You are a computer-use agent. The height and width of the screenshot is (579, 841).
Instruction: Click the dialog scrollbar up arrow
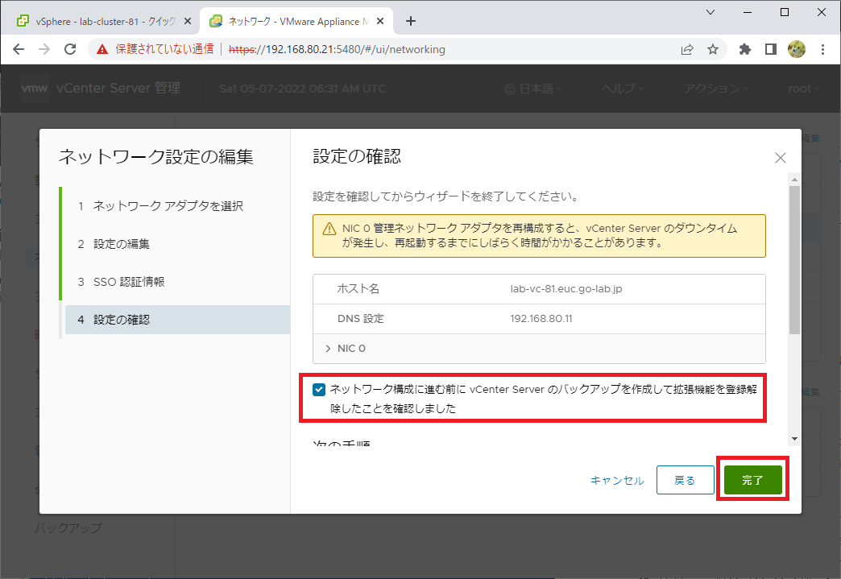click(x=794, y=180)
